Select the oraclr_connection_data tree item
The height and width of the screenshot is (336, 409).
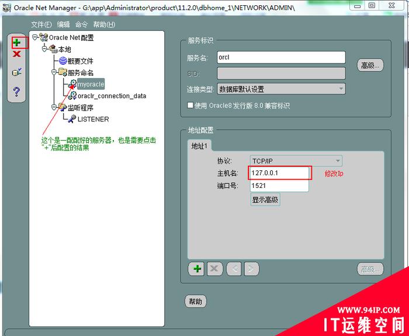tap(112, 96)
